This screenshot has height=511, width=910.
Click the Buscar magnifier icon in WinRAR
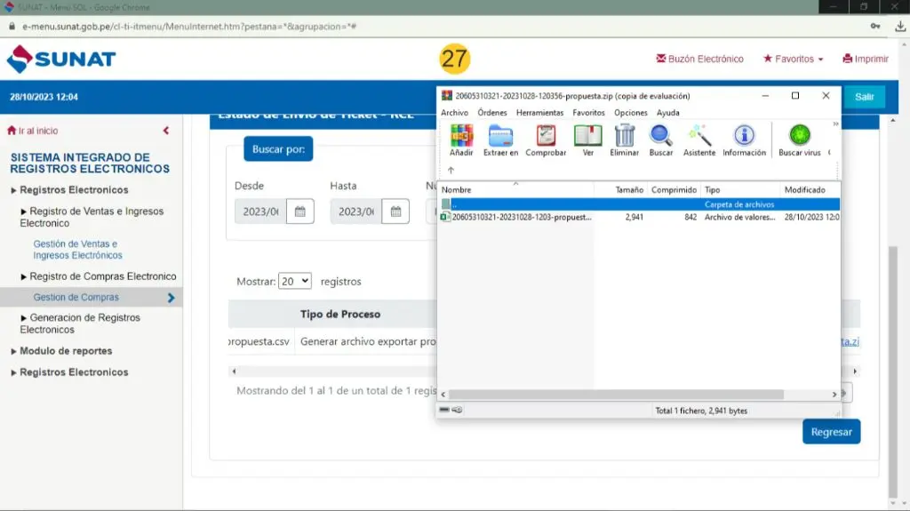point(661,137)
